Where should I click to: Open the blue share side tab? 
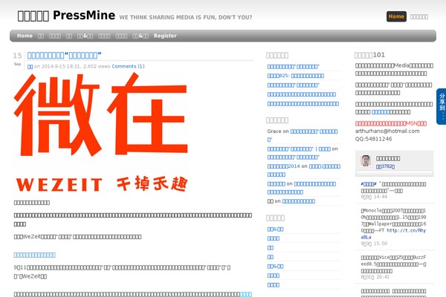441,107
